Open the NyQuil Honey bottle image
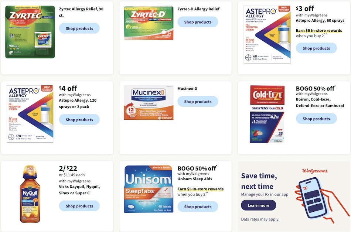Screen dimensions: 351x232 pos(30,194)
